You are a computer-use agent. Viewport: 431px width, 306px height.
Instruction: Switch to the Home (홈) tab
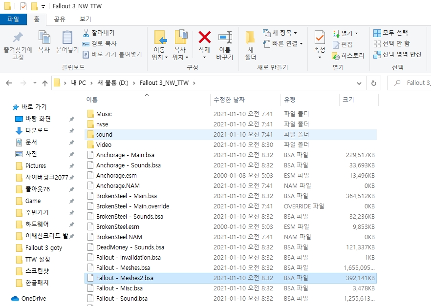pyautogui.click(x=37, y=19)
